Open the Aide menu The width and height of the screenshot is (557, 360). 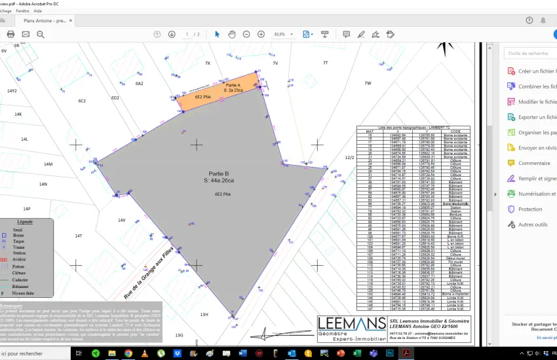[38, 11]
